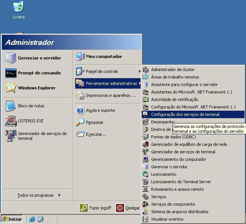Open Visualizar eventos menu entry

(167, 219)
